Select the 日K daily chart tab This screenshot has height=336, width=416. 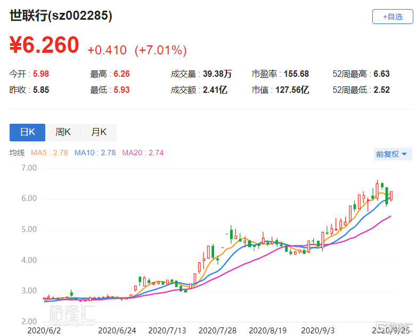(27, 132)
